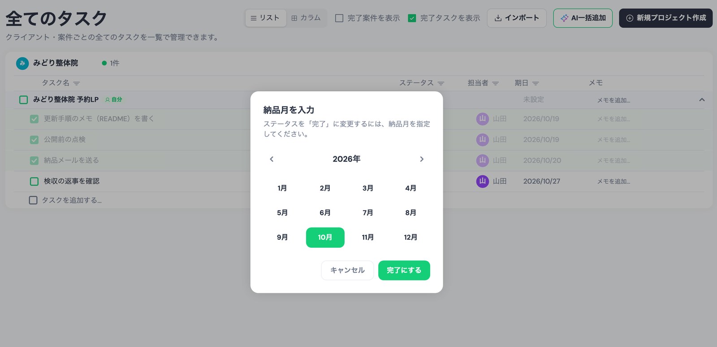Collapse the みどり整体院 予約LP project row
The height and width of the screenshot is (347, 717).
[702, 100]
